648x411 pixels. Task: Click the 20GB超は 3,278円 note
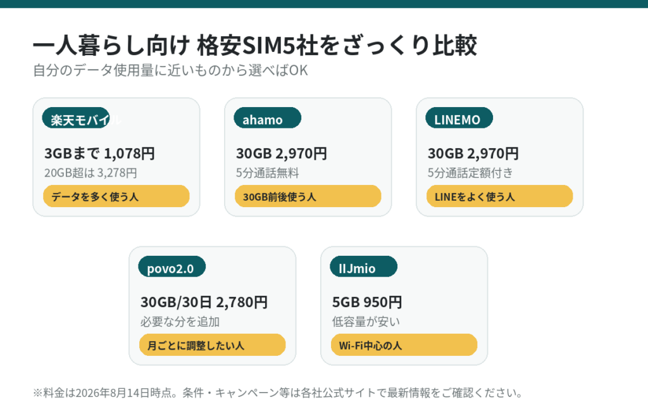[x=90, y=173]
